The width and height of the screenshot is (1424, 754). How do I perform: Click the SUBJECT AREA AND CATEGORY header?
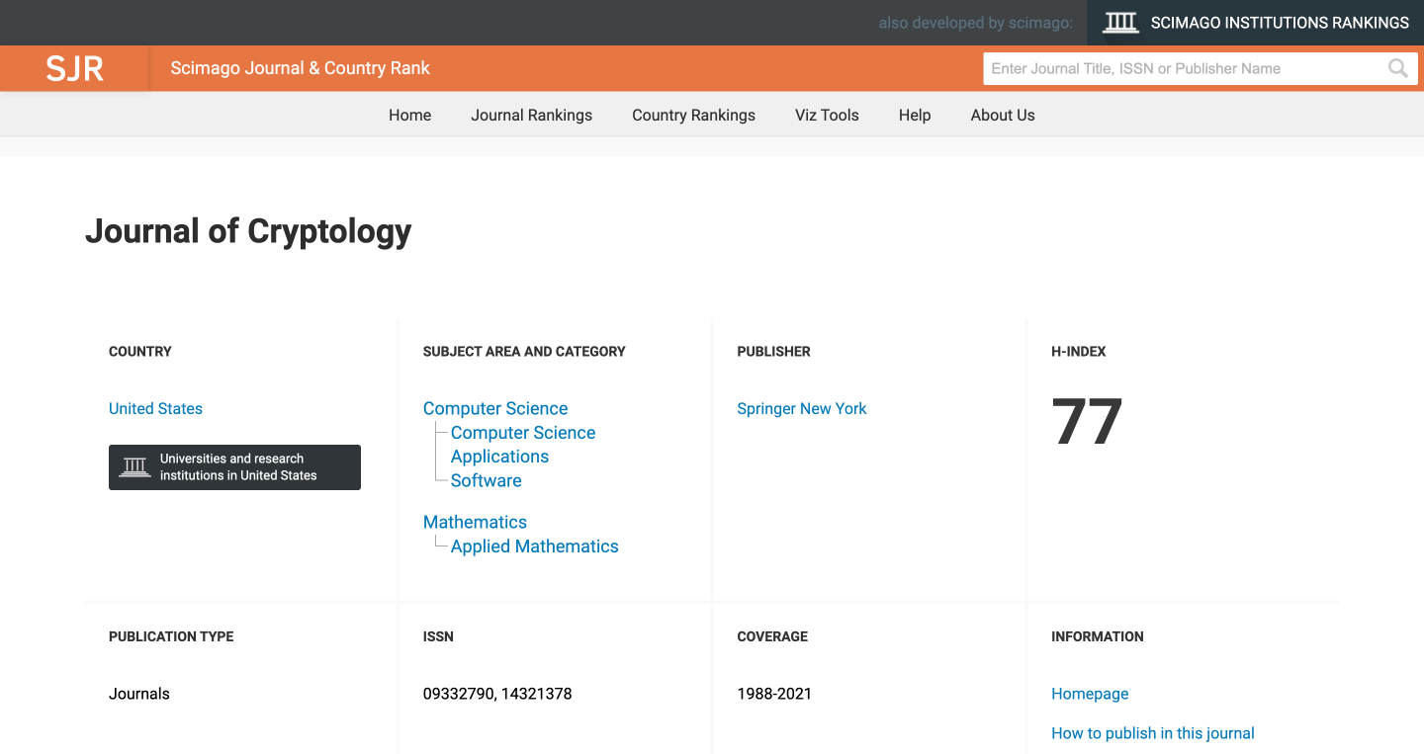[x=524, y=351]
